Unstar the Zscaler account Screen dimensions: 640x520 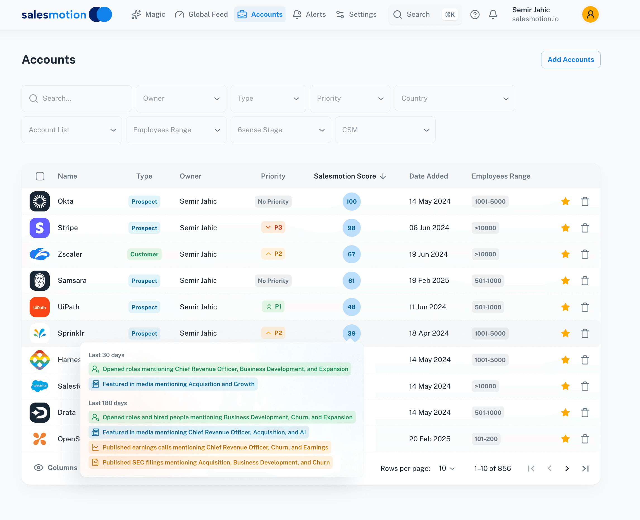[565, 254]
